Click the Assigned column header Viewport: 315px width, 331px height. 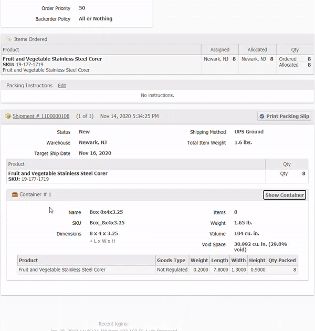pyautogui.click(x=219, y=49)
